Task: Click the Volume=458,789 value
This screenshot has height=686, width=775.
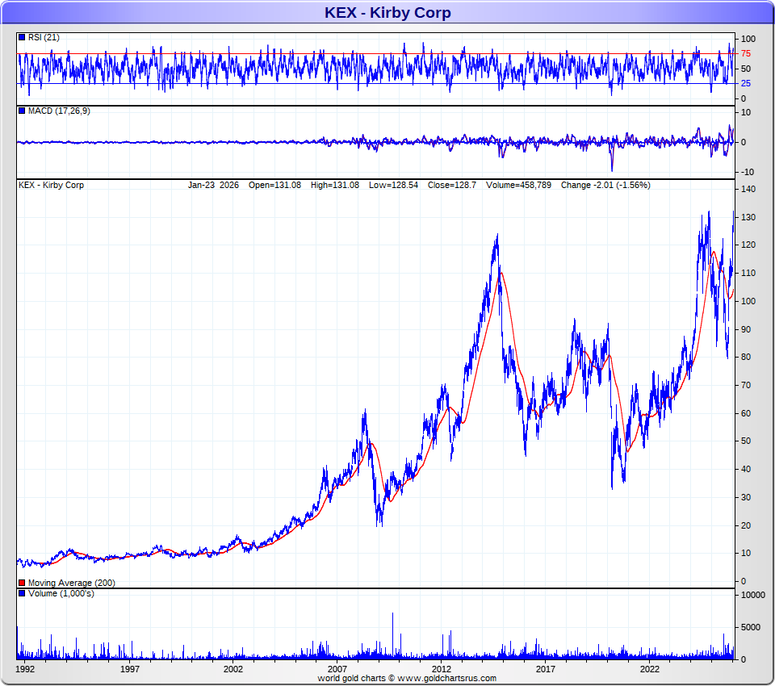Action: [x=518, y=185]
